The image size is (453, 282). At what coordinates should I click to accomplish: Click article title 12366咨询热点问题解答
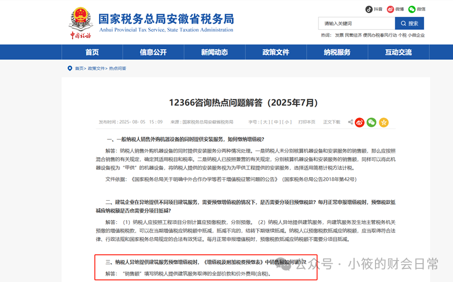244,103
